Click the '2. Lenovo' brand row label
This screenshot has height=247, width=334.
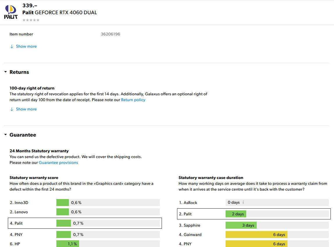(19, 212)
